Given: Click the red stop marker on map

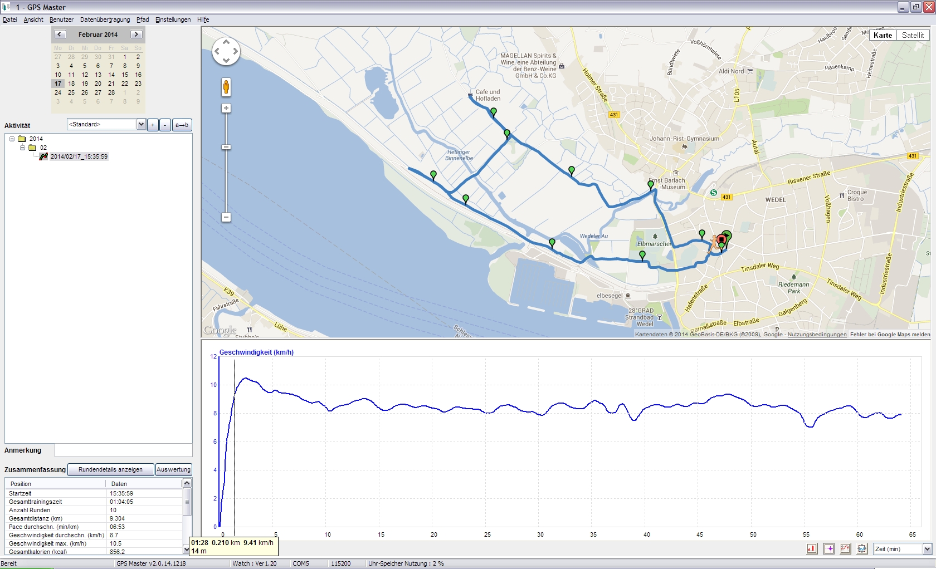Looking at the screenshot, I should [721, 239].
